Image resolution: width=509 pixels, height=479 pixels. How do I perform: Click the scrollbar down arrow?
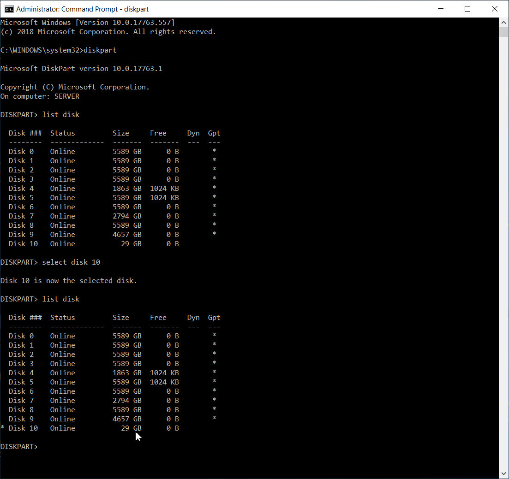(x=503, y=474)
